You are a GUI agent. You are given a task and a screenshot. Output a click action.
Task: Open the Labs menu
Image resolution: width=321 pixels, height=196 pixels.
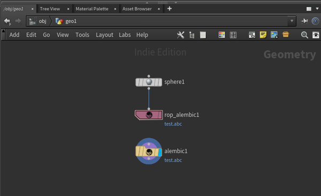coord(125,35)
